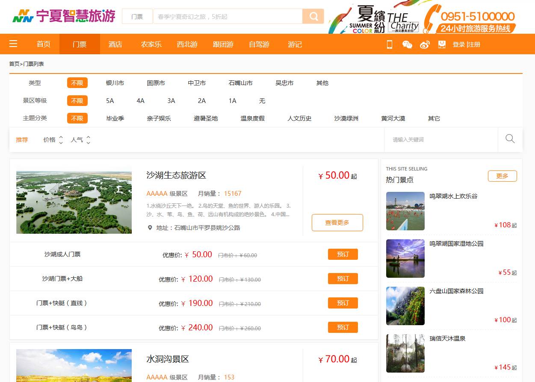The height and width of the screenshot is (382, 535).
Task: Open the 六盘山国家森林公园 title link
Action: tap(456, 291)
